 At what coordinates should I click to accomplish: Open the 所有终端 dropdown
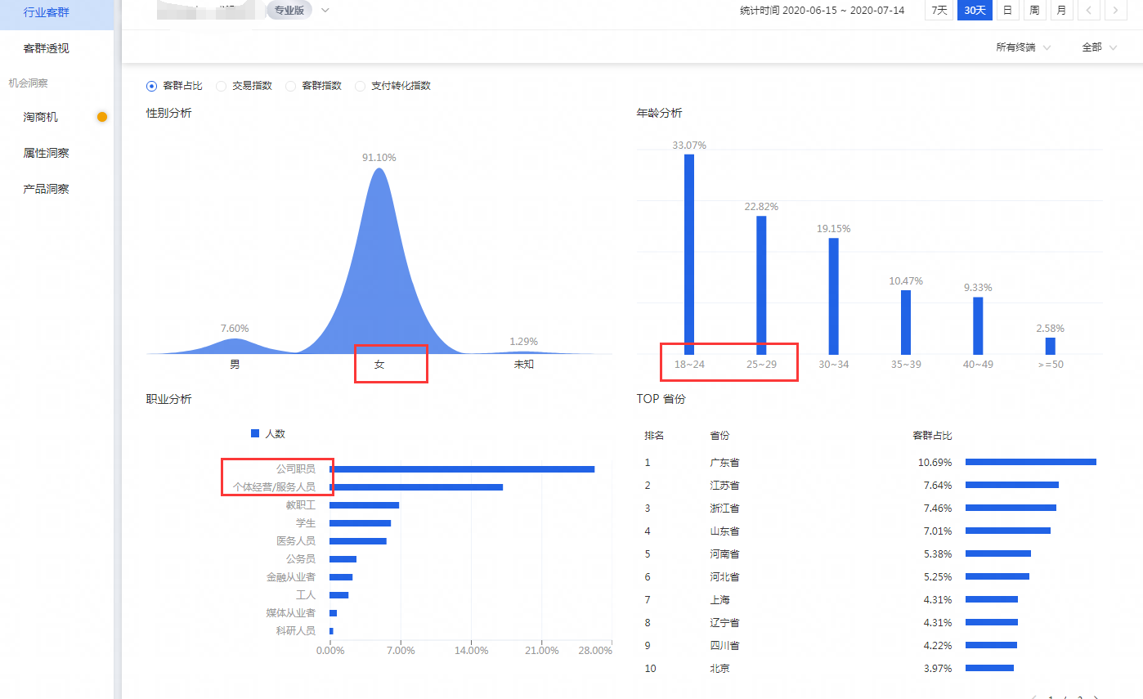1023,47
